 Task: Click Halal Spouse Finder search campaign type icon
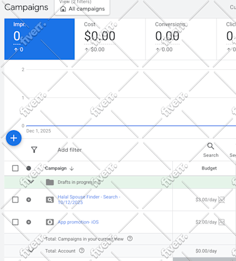[x=50, y=200]
